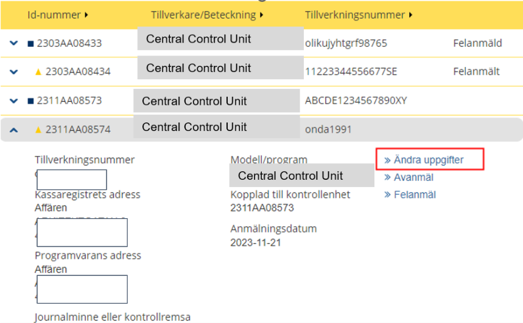Select Id-nummer 2303AA08433 text

point(69,43)
